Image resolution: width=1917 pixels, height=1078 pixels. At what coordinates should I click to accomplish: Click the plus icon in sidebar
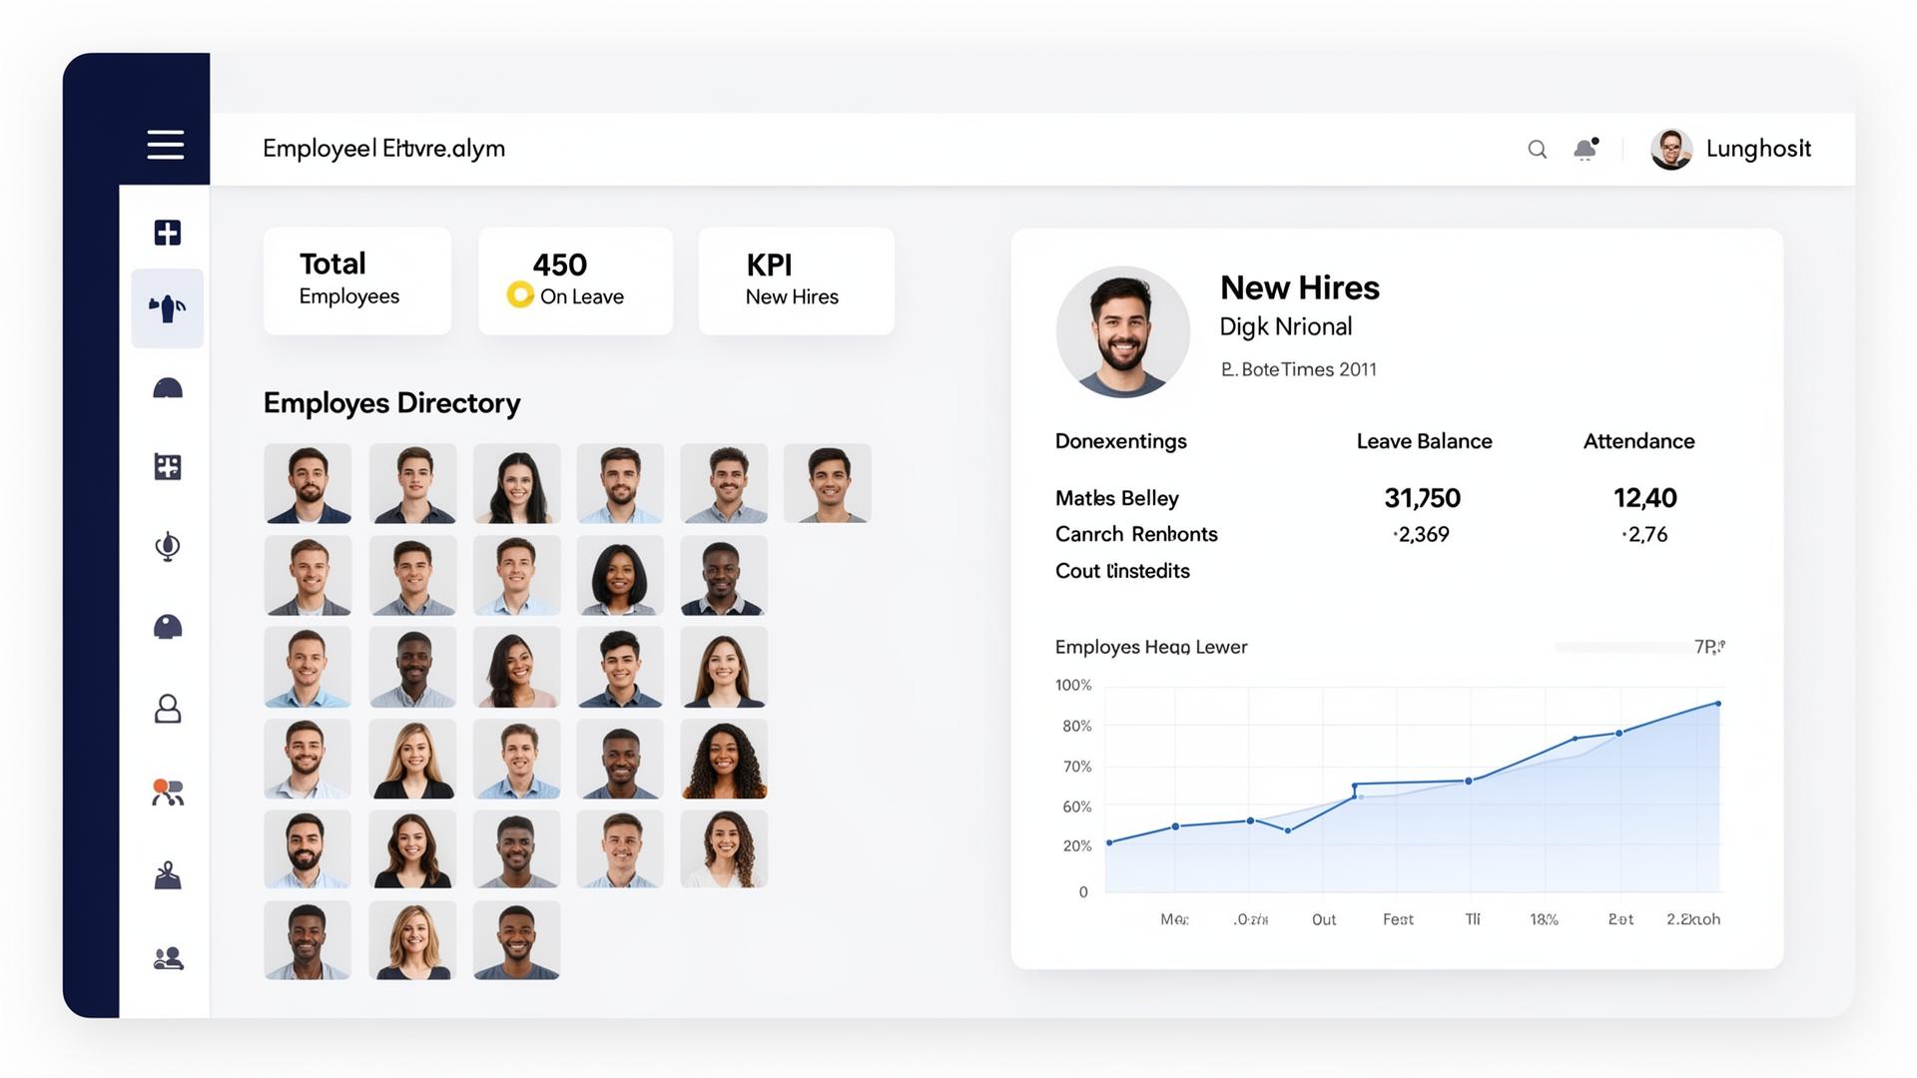(168, 233)
